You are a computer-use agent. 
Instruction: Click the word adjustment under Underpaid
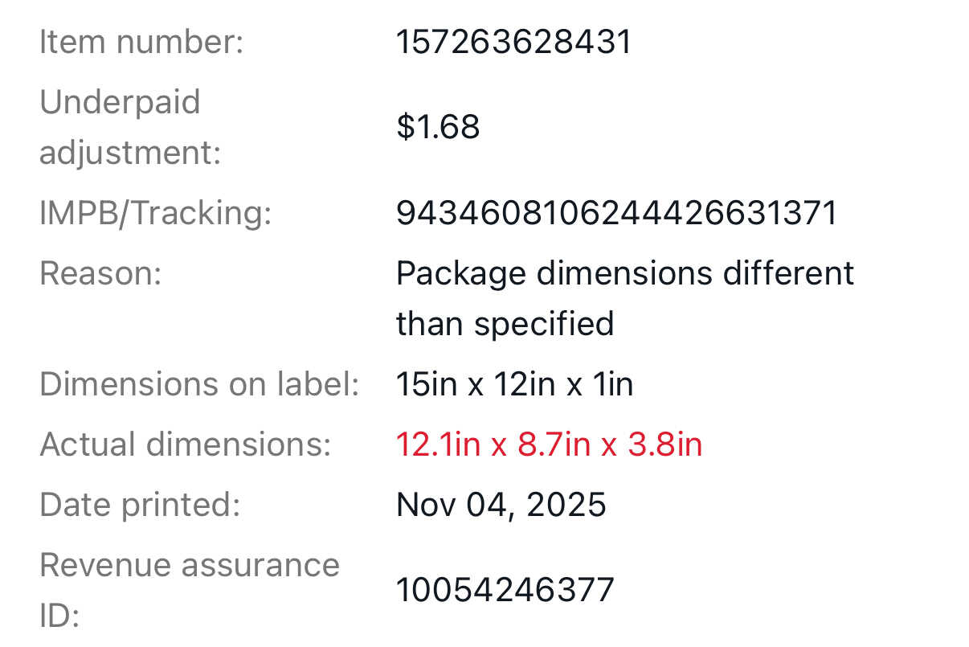[x=129, y=152]
